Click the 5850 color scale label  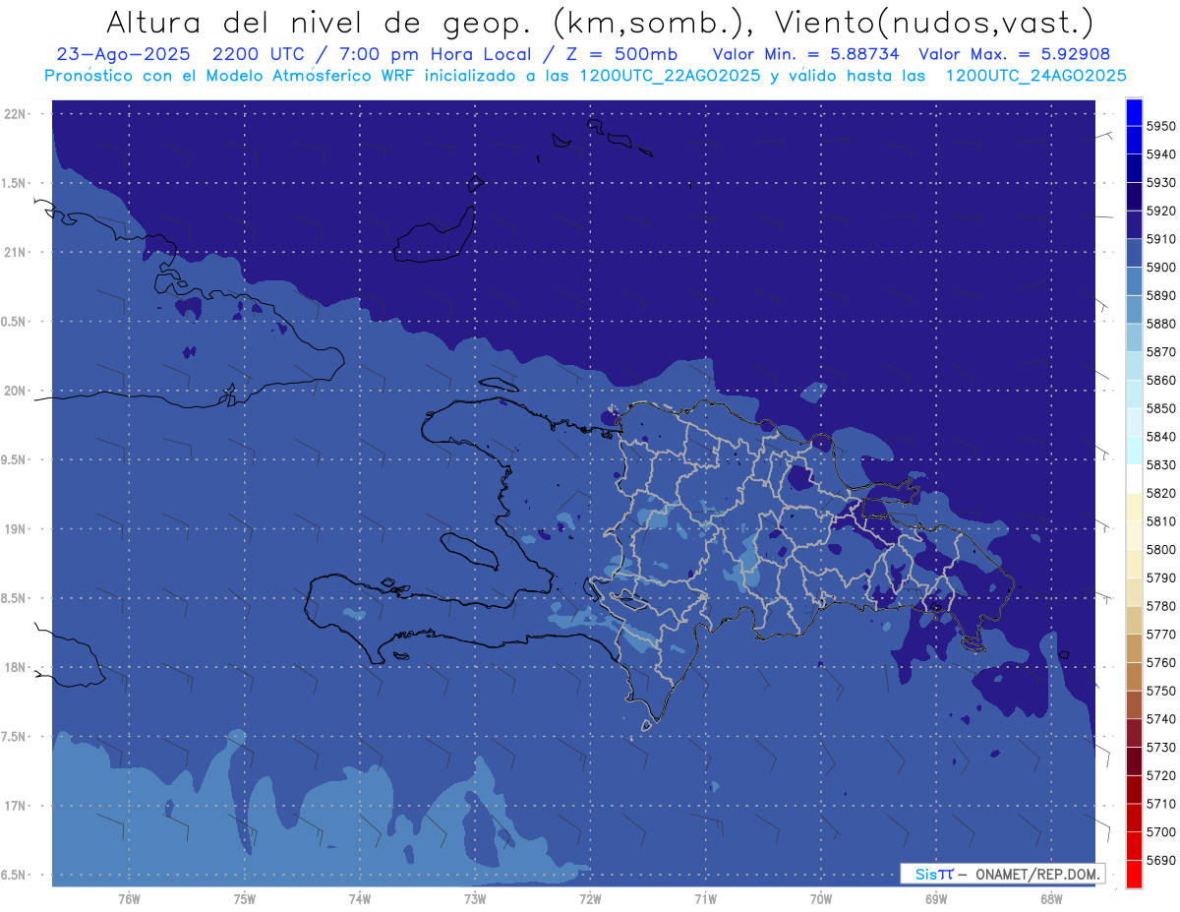point(1161,408)
